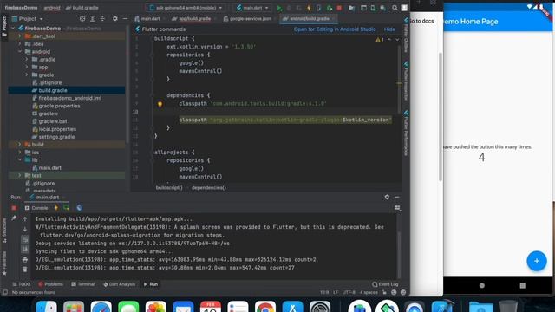The width and height of the screenshot is (555, 312).
Task: Minimize the Run tool window
Action: (397, 197)
